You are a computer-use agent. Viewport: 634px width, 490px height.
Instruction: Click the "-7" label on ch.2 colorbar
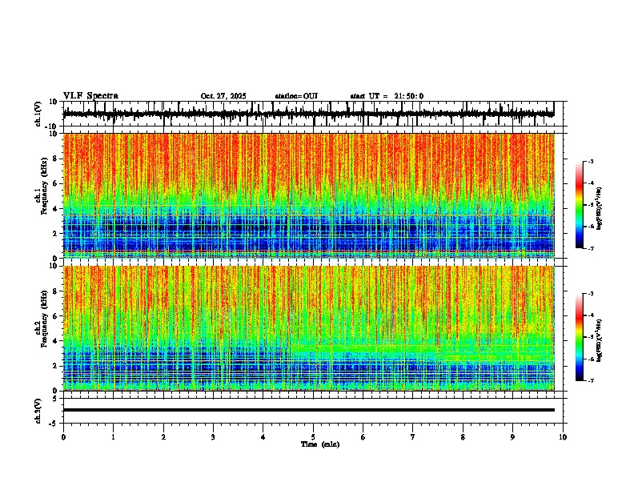[590, 380]
